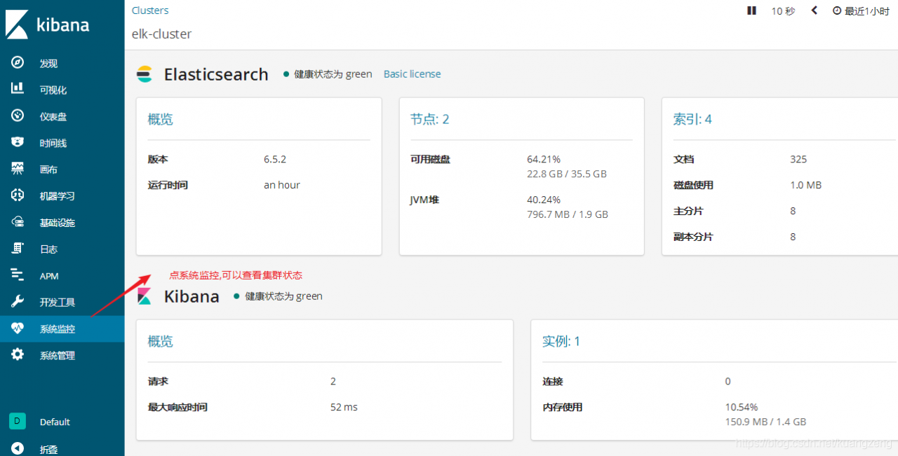
Task: Click the Monitoring heartbeat icon (系统监控)
Action: point(18,329)
